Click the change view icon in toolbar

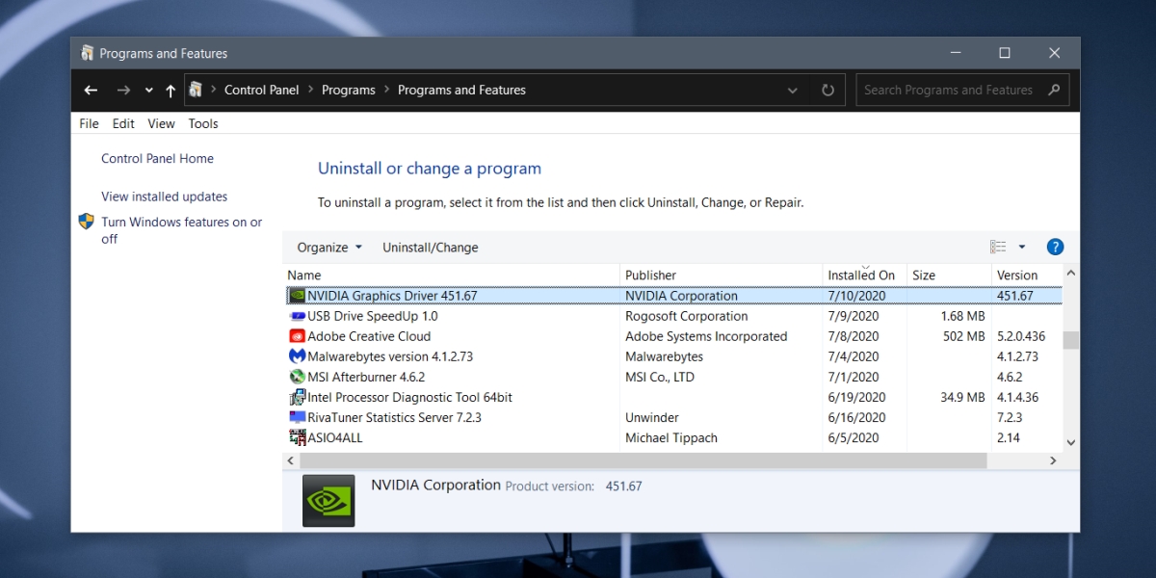point(998,248)
